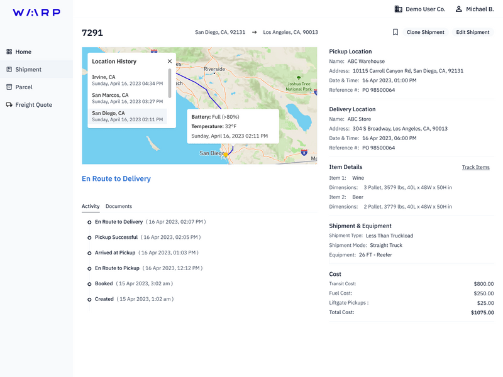
Task: Click the Location History scrollbar
Action: [169, 82]
